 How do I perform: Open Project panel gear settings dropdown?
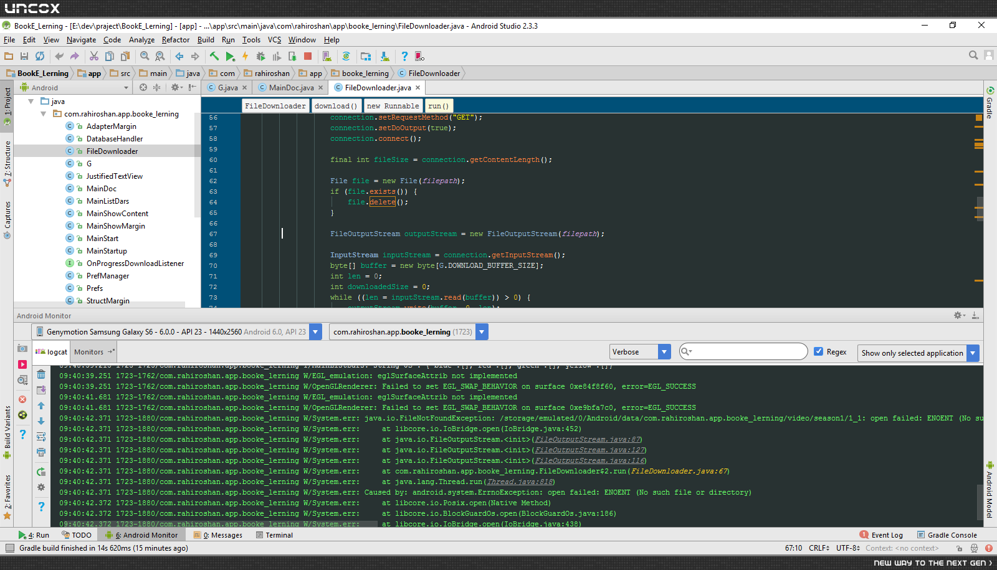click(x=176, y=87)
